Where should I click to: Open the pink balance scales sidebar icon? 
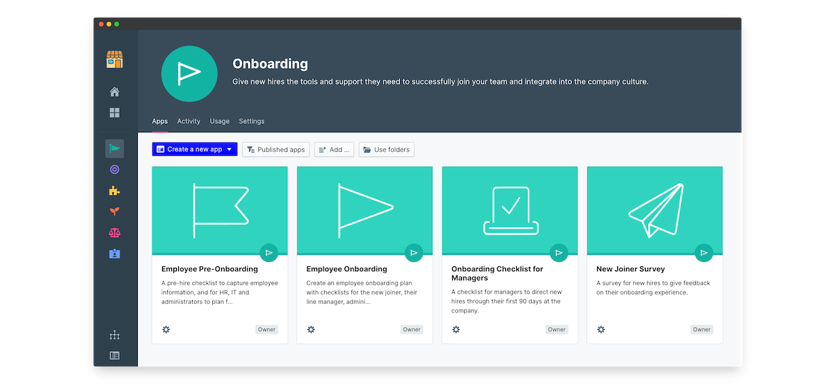(x=115, y=232)
